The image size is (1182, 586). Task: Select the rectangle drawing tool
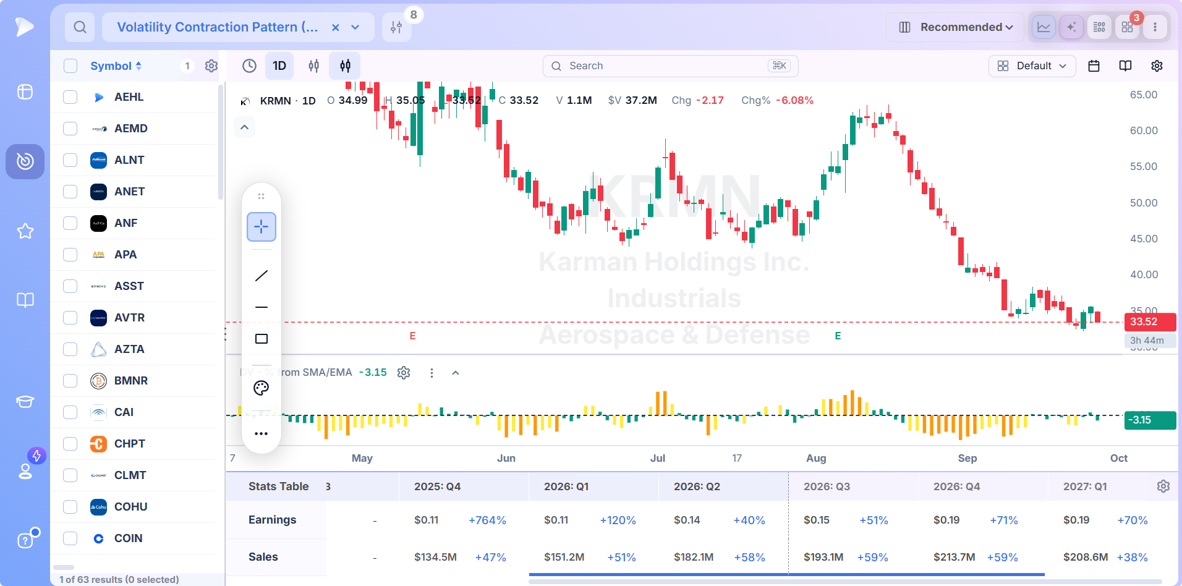coord(261,339)
